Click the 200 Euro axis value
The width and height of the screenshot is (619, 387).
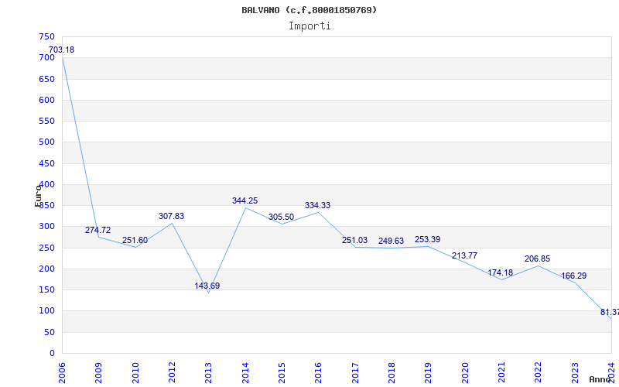(x=46, y=269)
